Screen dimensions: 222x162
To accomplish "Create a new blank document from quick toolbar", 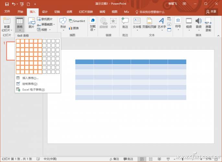I will 28,4.
